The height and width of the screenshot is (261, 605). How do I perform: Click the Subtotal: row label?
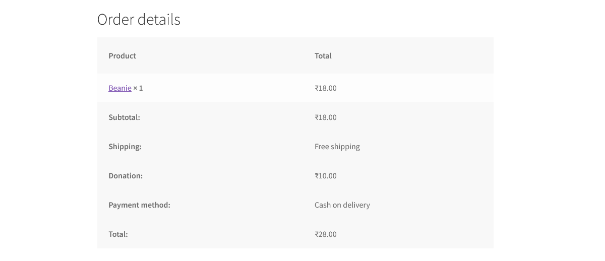pos(124,117)
